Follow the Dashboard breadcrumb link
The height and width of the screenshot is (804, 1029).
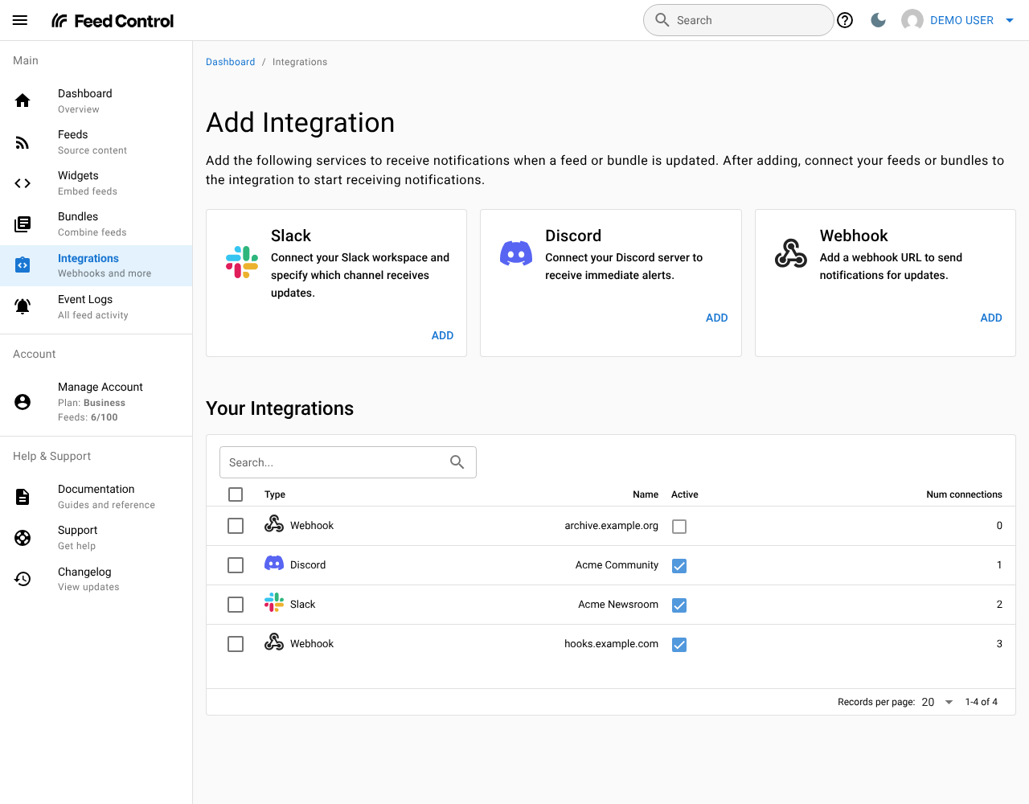pyautogui.click(x=230, y=62)
